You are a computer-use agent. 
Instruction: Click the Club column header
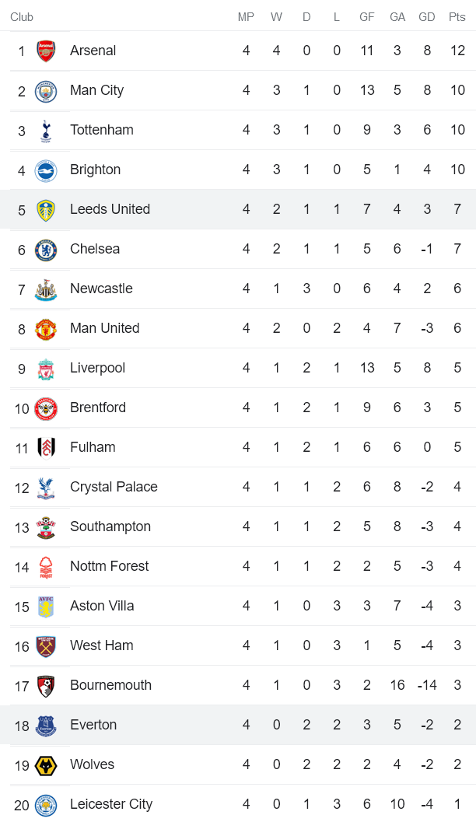click(22, 16)
